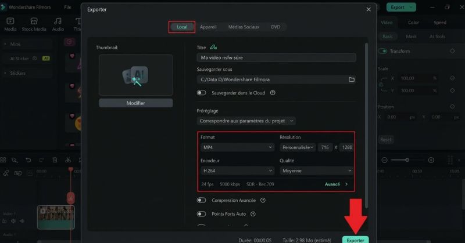Click the Reset button in properties

pyautogui.click(x=386, y=140)
